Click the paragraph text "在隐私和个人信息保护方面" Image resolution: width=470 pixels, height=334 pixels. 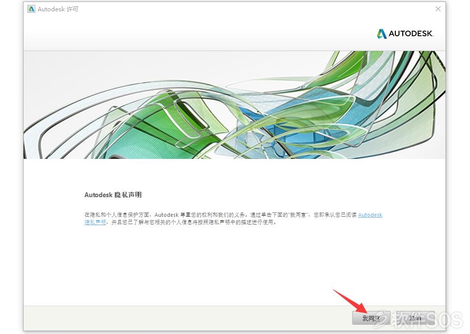pyautogui.click(x=117, y=215)
